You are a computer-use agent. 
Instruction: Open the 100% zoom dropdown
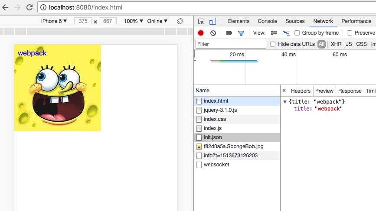click(133, 21)
